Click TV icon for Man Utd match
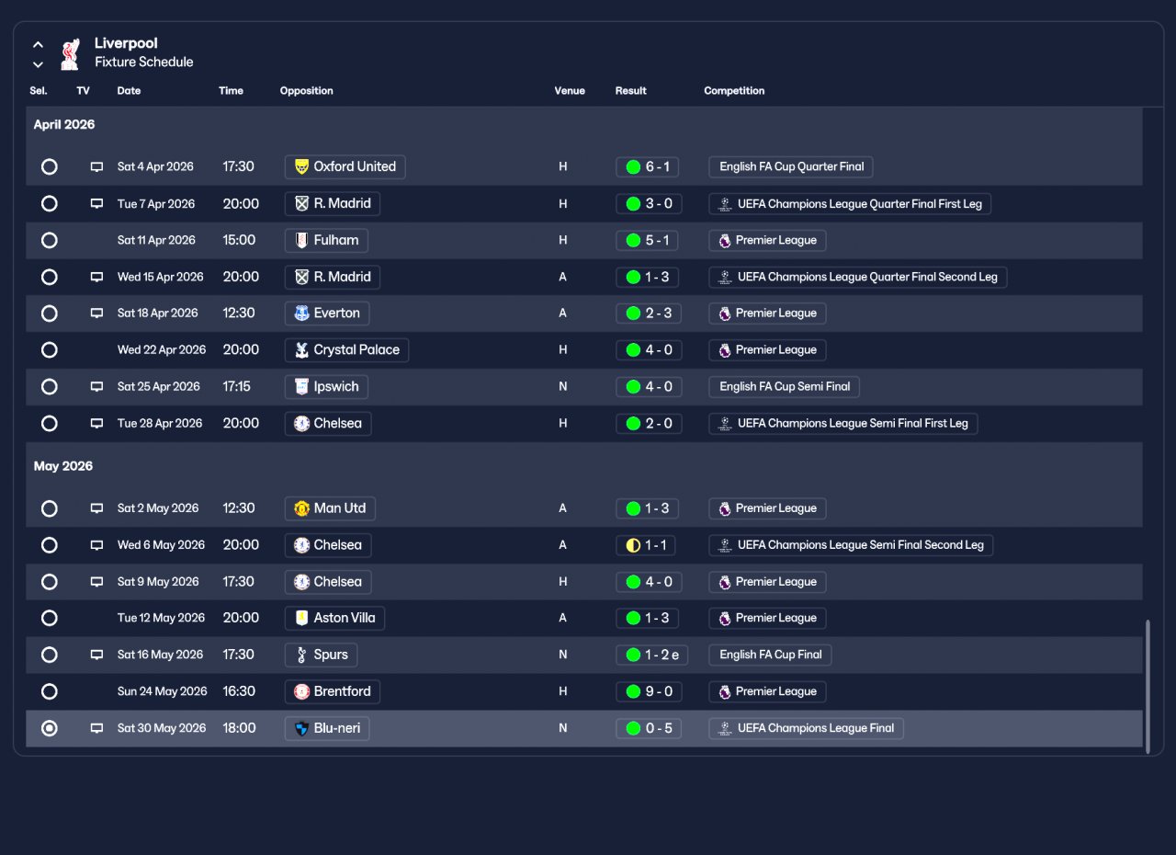The width and height of the screenshot is (1176, 855). pos(96,508)
